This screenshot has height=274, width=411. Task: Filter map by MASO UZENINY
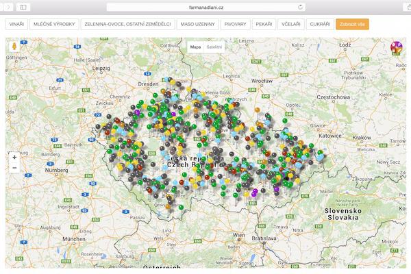click(197, 24)
